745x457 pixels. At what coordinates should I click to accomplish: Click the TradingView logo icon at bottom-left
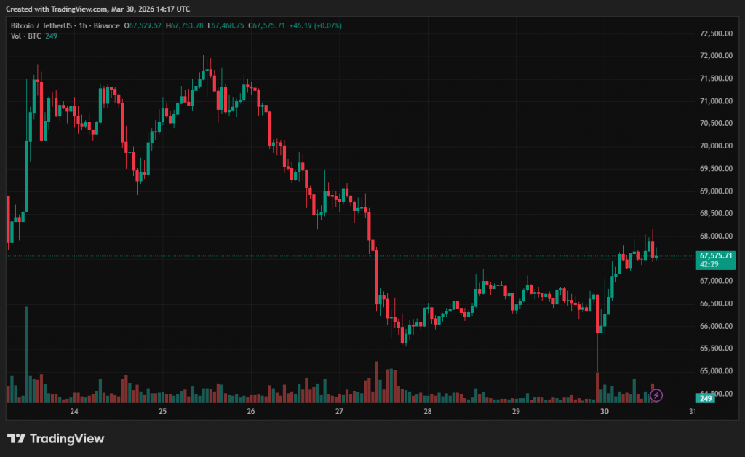(16, 439)
